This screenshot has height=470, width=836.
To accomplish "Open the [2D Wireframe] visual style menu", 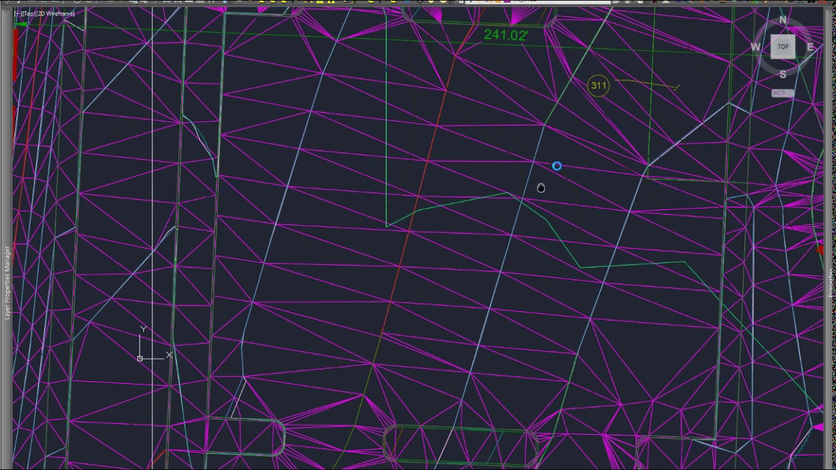I will [x=56, y=14].
